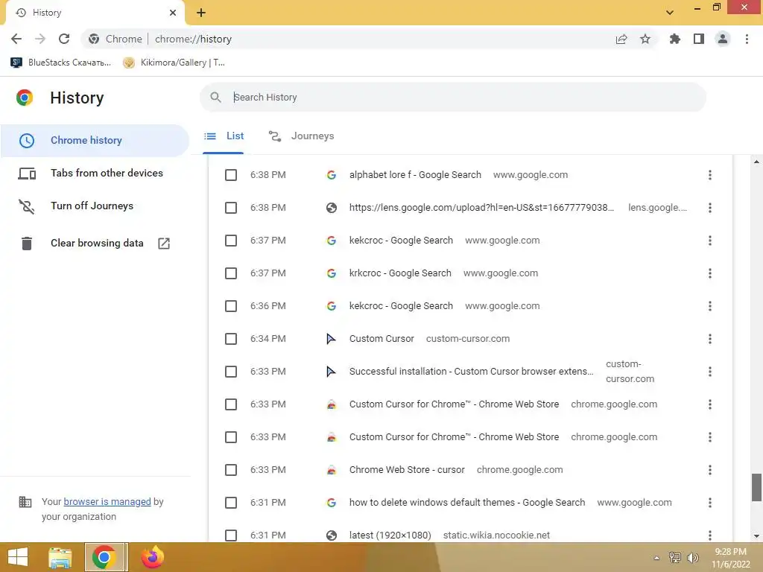Open the profile avatar menu
763x572 pixels.
coord(723,39)
